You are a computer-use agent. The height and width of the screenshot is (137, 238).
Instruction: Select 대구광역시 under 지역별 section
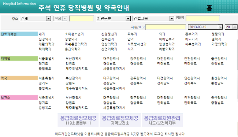coord(111,59)
